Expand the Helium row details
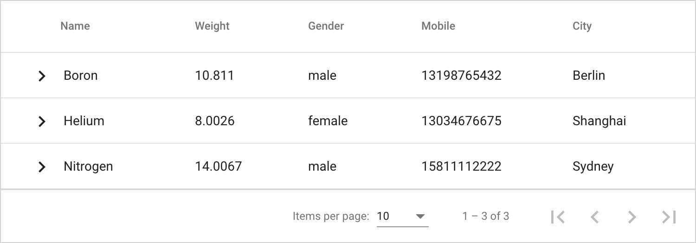The image size is (696, 243). click(x=42, y=121)
